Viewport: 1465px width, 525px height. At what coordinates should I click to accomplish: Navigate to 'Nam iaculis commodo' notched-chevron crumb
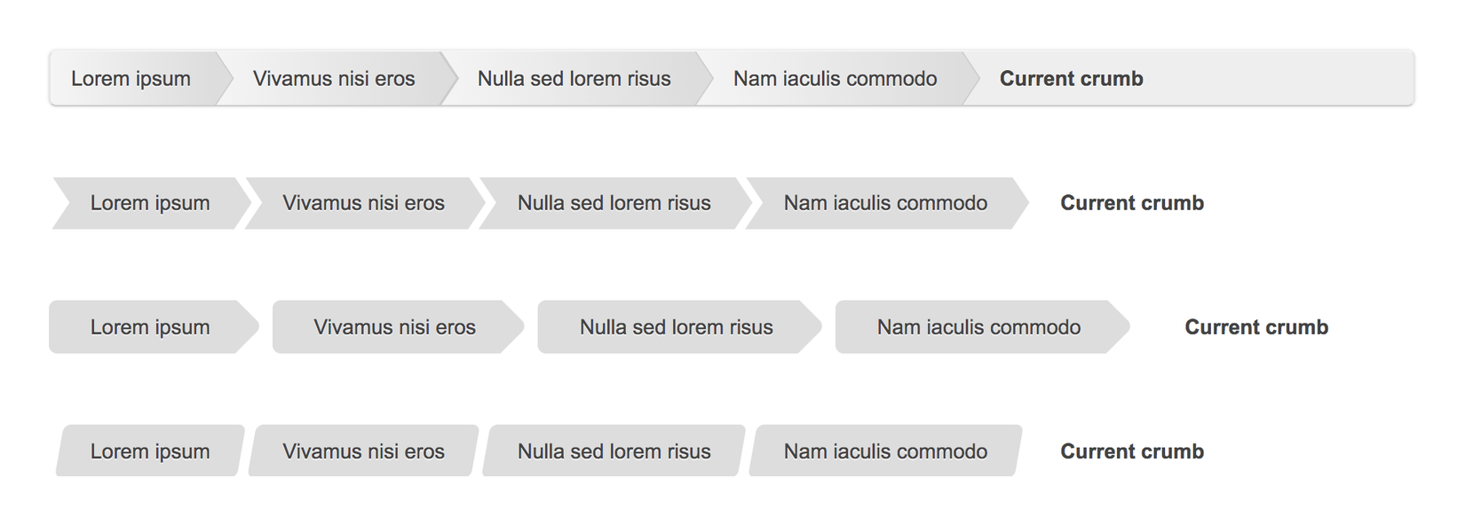[885, 203]
